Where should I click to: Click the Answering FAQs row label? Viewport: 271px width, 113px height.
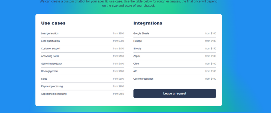[50, 56]
